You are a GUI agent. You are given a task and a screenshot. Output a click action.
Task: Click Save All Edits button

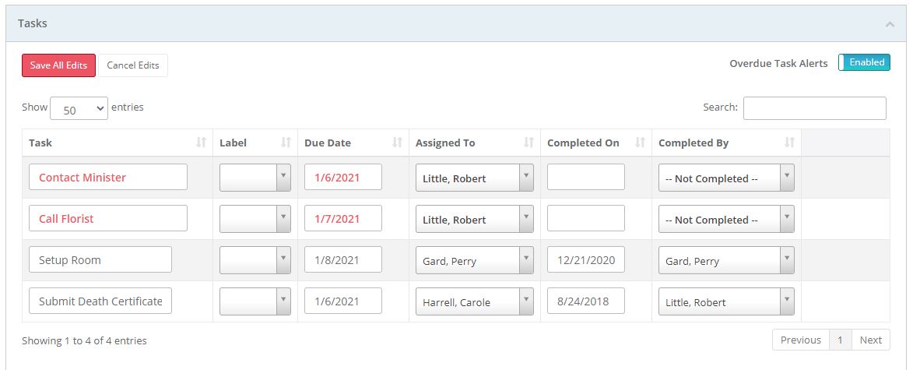point(58,65)
